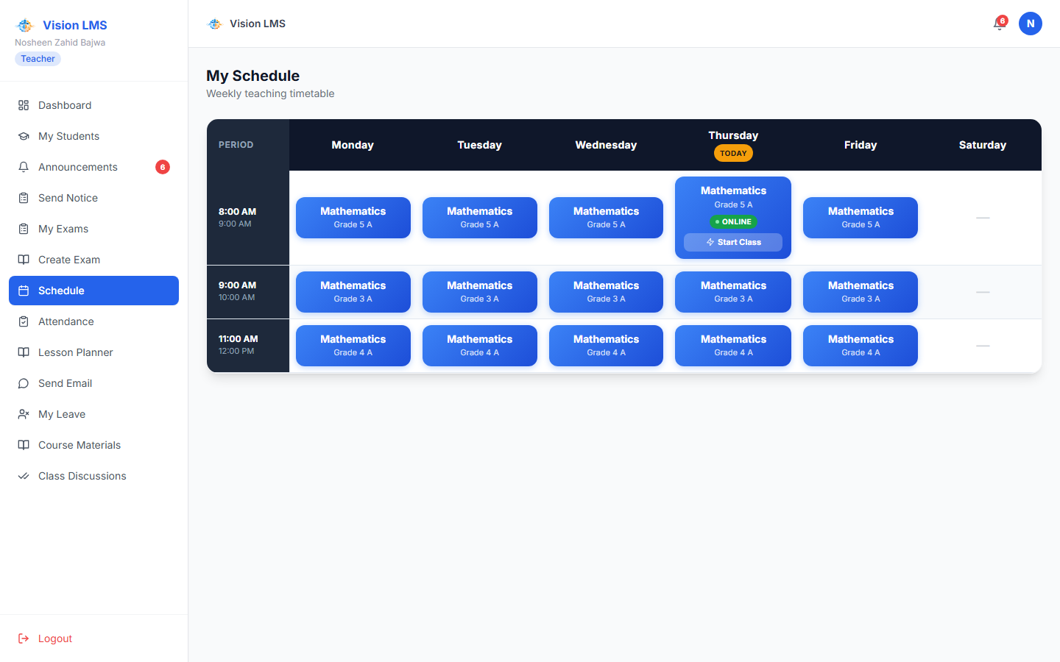1060x662 pixels.
Task: Click the Announcements bell icon in sidebar
Action: coord(24,167)
